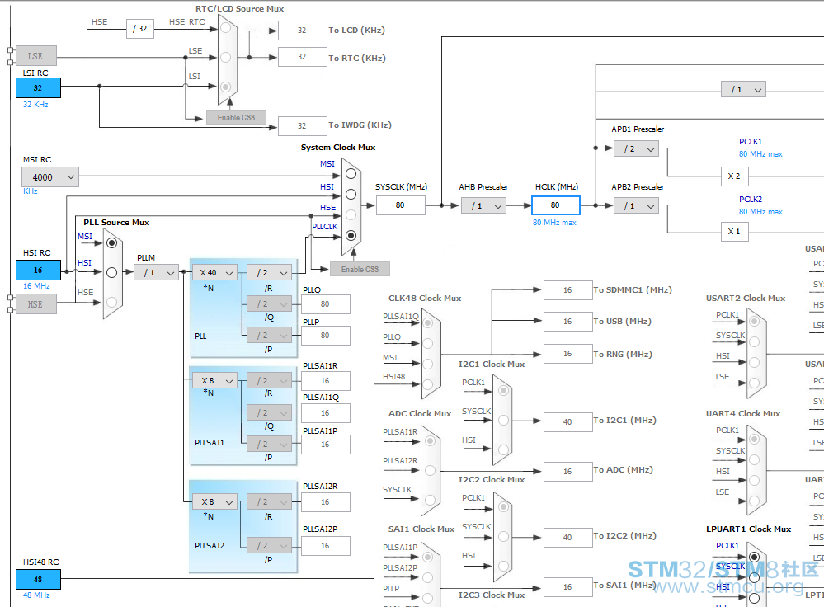Open the PLLSAI2 /P divider dropdown
The width and height of the screenshot is (824, 607).
[269, 545]
